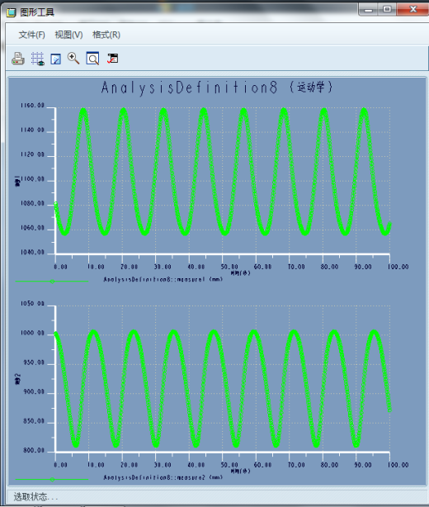The image size is (429, 507).
Task: Open the graph format editor icon
Action: click(x=55, y=59)
